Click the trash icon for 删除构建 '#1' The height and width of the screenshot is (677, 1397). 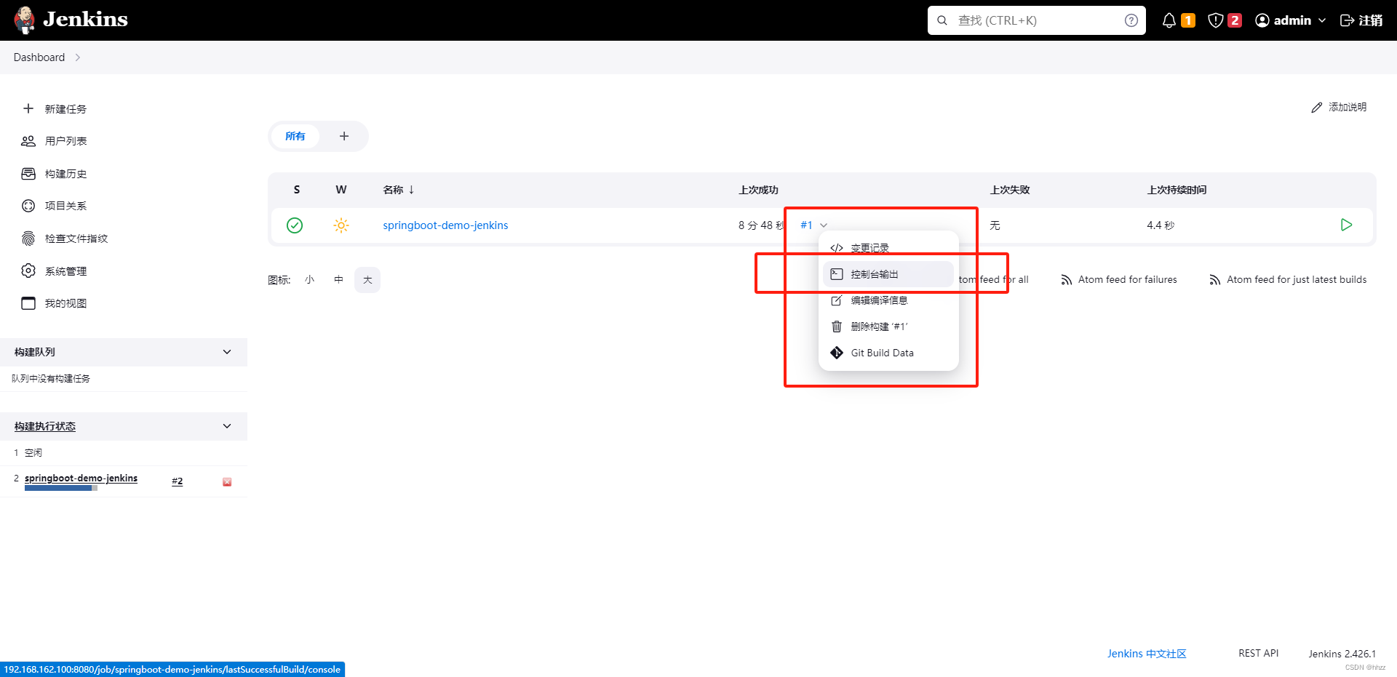click(837, 327)
